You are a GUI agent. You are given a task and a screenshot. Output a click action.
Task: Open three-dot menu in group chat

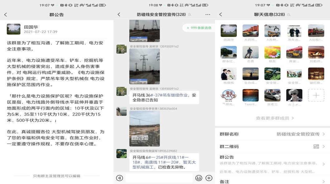(x=208, y=15)
